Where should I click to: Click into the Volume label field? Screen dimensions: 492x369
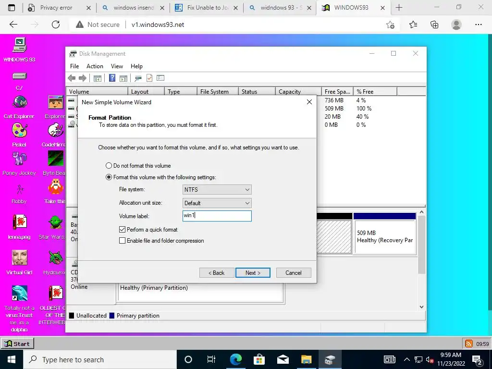pos(217,216)
